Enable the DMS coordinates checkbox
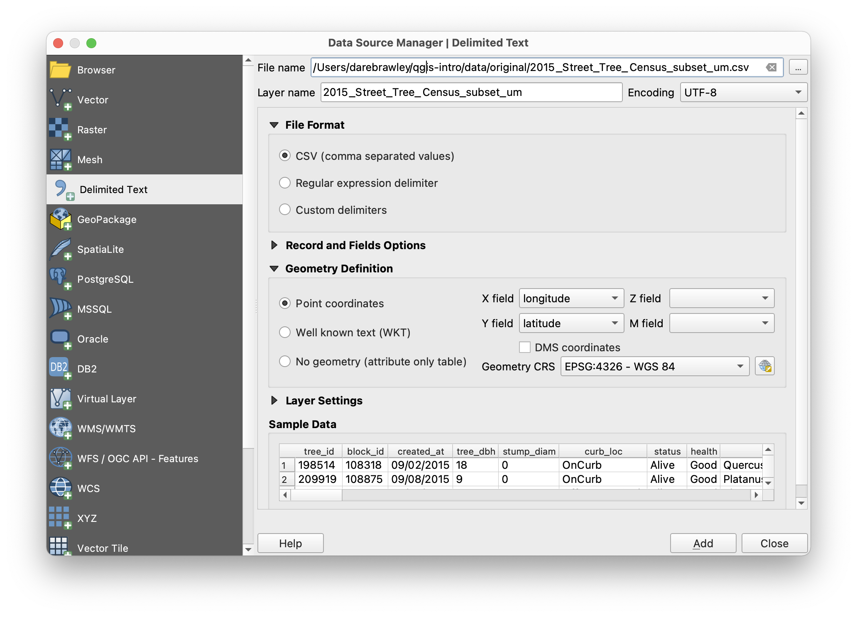This screenshot has height=617, width=857. click(x=525, y=347)
